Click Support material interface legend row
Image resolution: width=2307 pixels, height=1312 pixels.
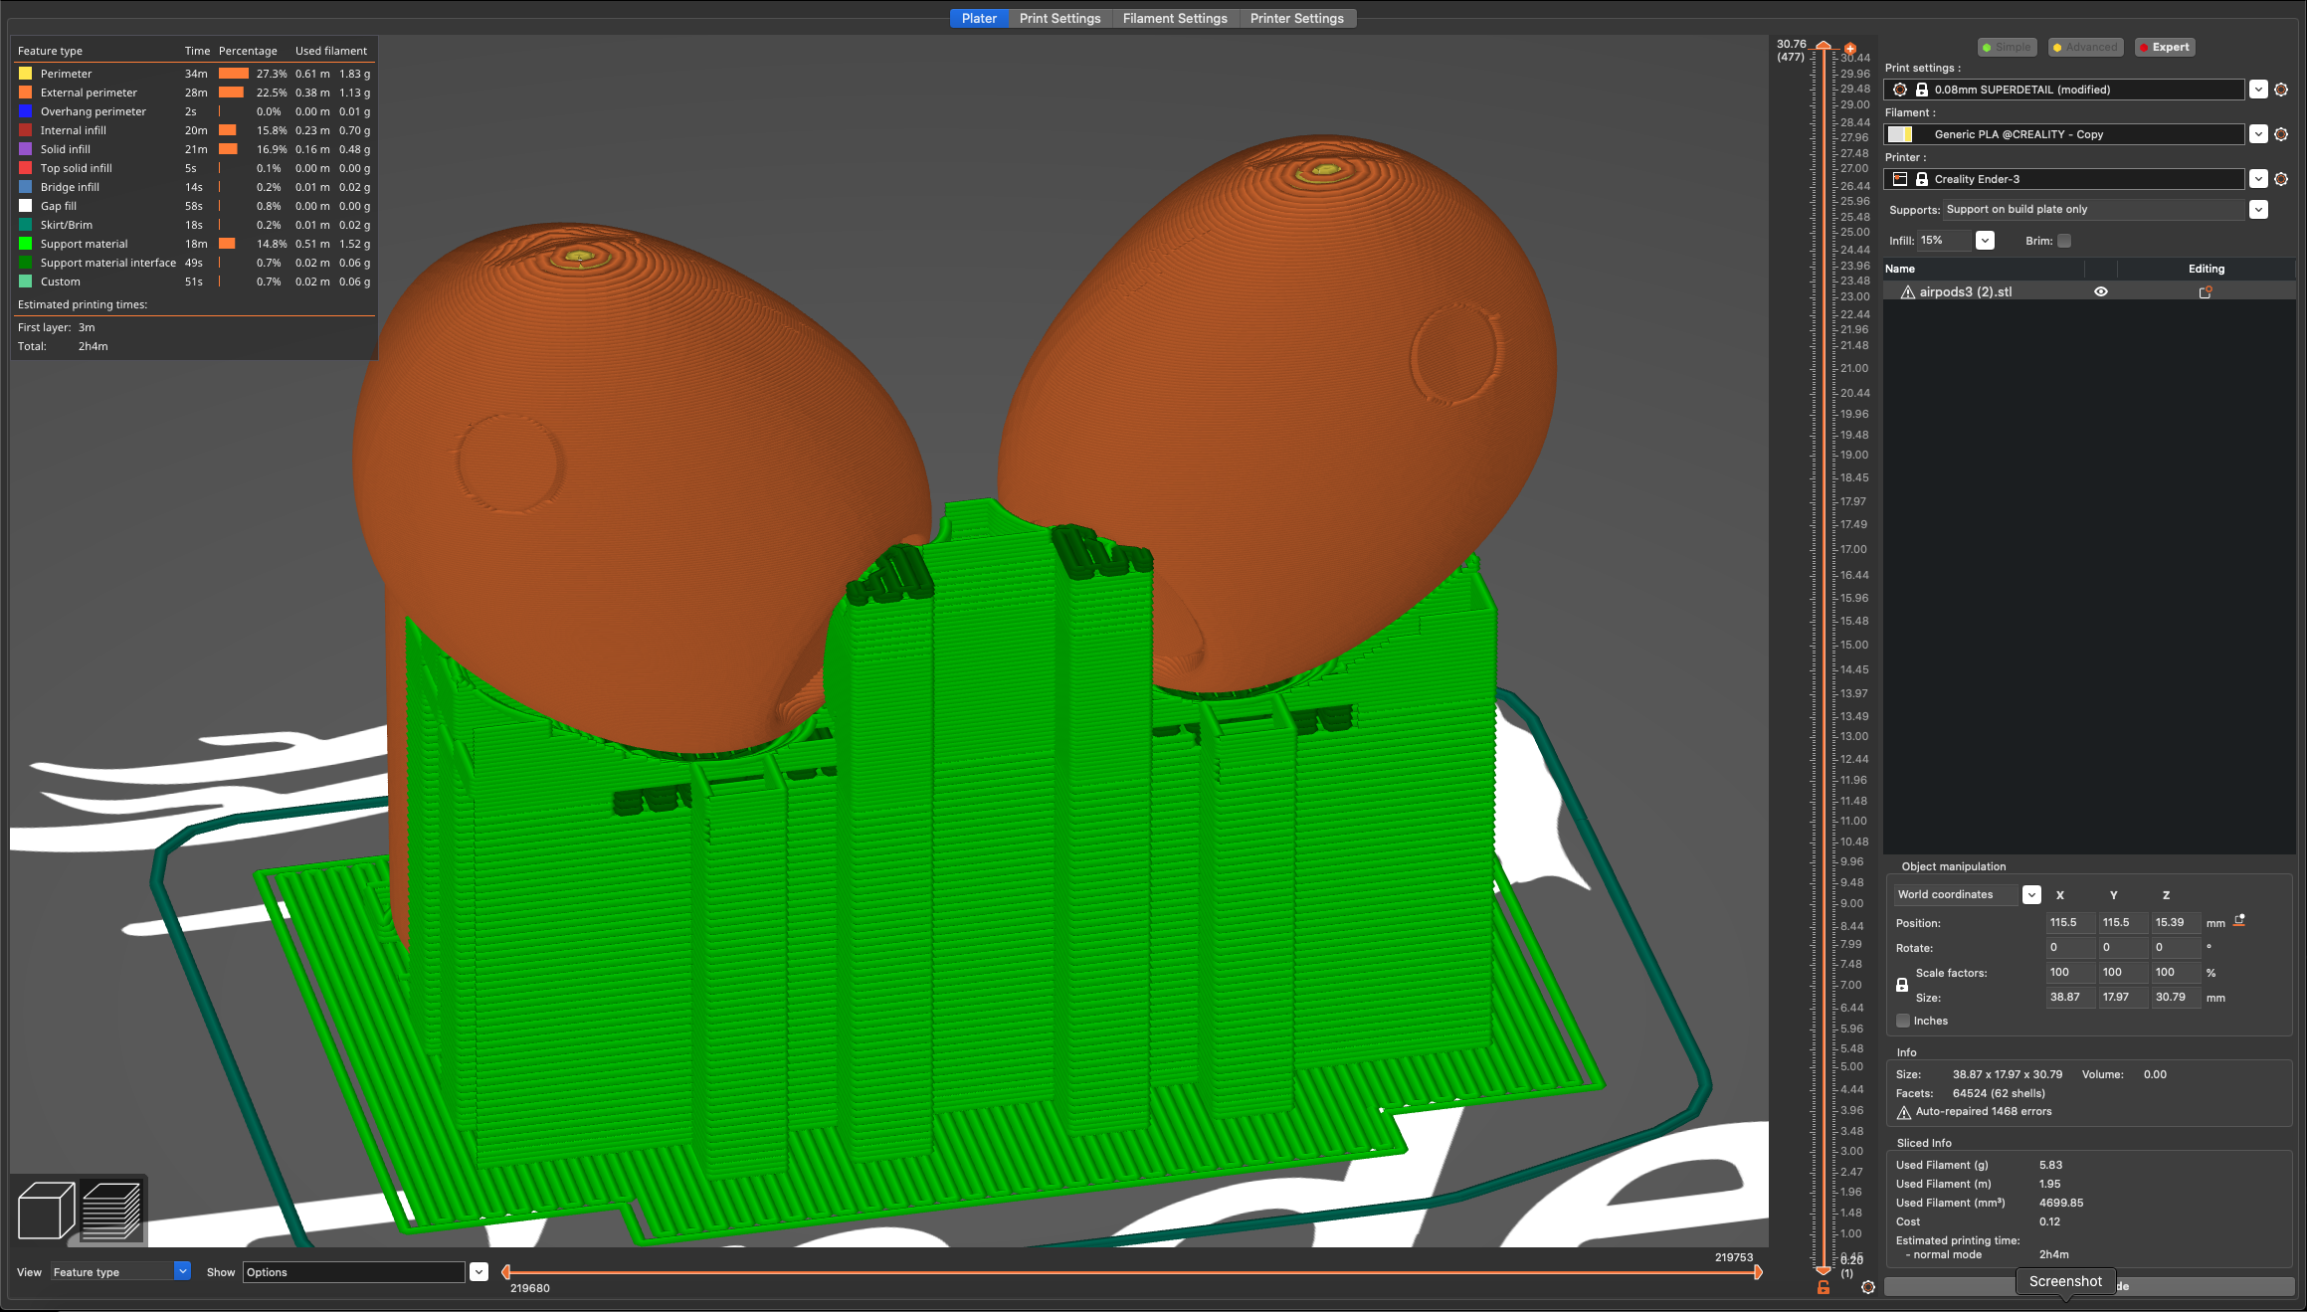pos(194,263)
